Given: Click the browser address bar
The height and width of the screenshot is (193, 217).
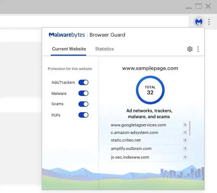Looking at the screenshot, I should click(94, 22).
